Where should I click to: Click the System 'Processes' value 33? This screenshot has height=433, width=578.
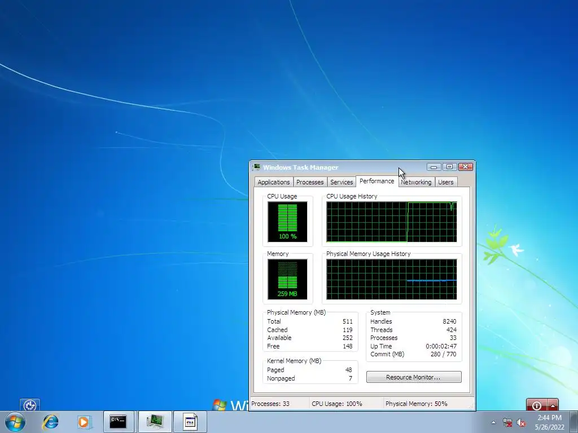[x=453, y=338]
